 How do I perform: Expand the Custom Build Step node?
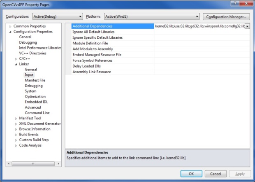click(x=16, y=140)
